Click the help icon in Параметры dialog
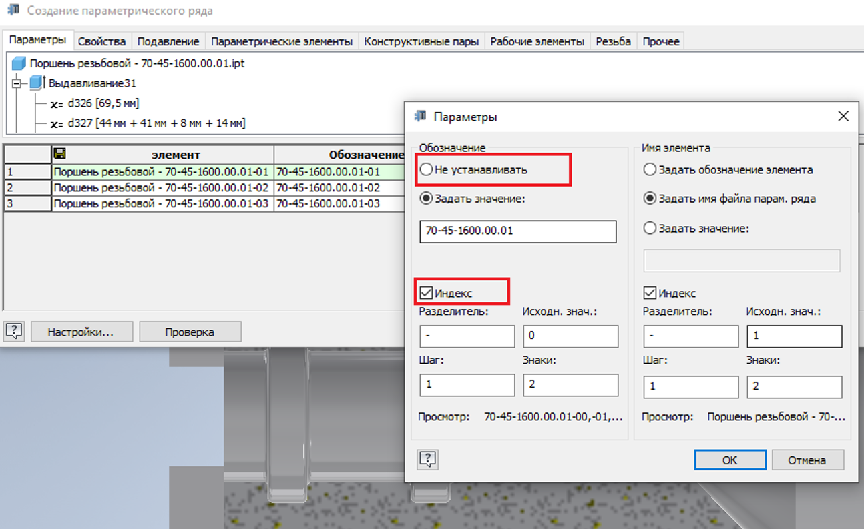 [x=427, y=460]
